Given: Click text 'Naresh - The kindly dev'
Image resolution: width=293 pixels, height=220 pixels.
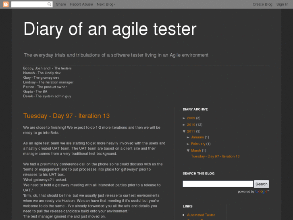Looking at the screenshot, I should [x=42, y=73].
